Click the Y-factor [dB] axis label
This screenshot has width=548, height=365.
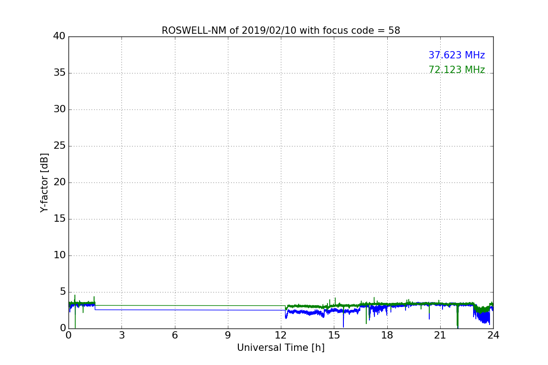point(44,182)
